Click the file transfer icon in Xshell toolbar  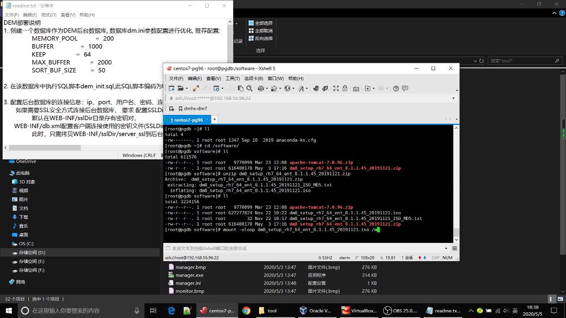pyautogui.click(x=274, y=88)
